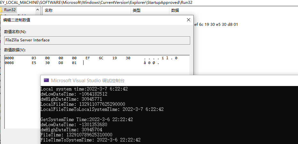298x144 pixels.
Task: Click the Run32 folder icon in tree
Action: pos(1,10)
